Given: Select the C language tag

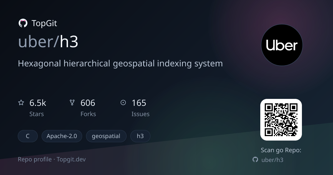Looking at the screenshot, I should click(x=28, y=136).
